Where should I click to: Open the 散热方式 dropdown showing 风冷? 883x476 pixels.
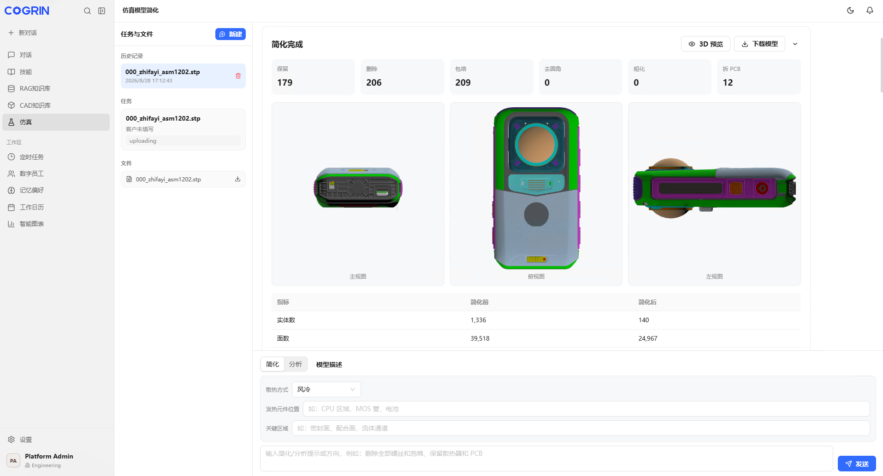326,389
